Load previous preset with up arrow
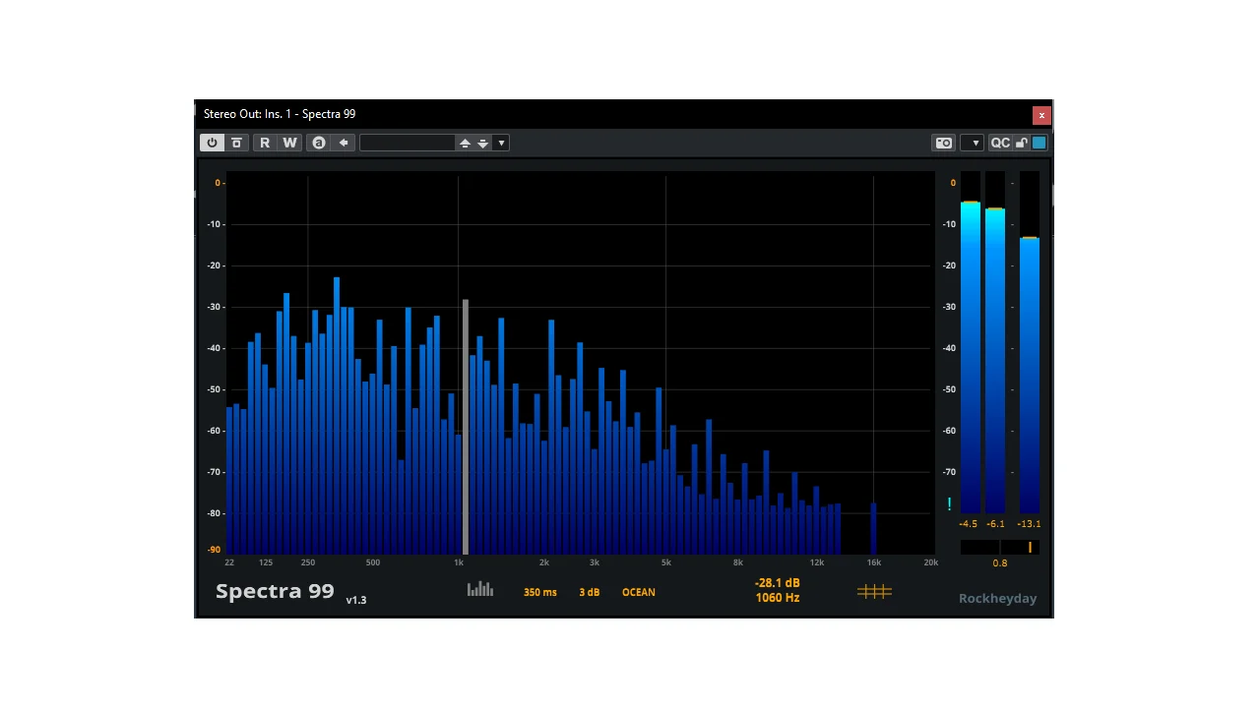This screenshot has height=708, width=1260. [x=465, y=143]
